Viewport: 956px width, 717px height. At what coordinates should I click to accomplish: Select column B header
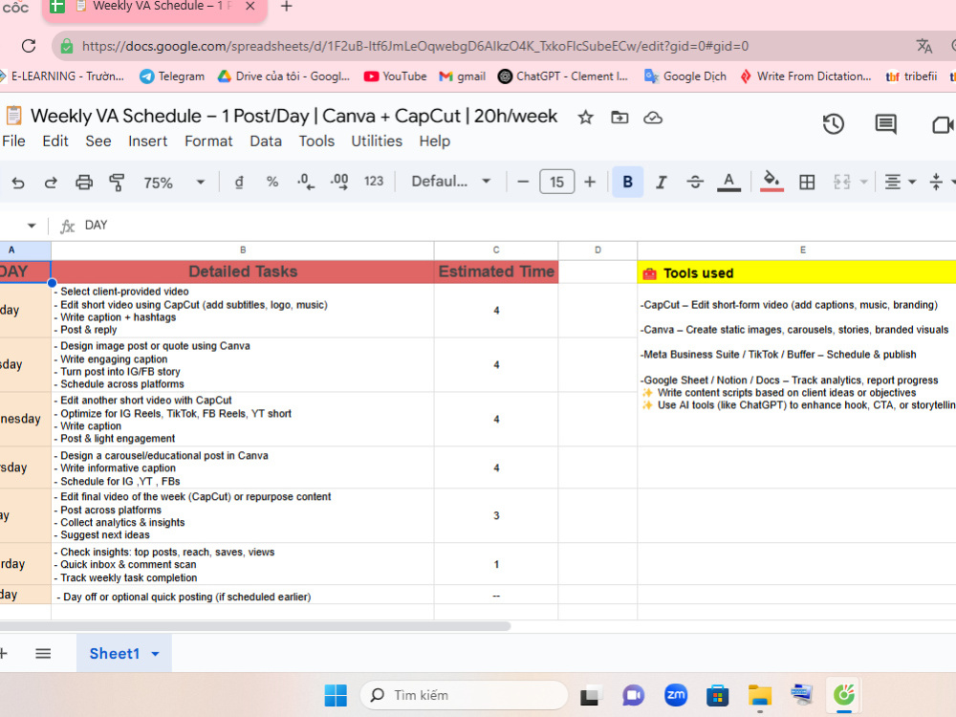coord(243,250)
